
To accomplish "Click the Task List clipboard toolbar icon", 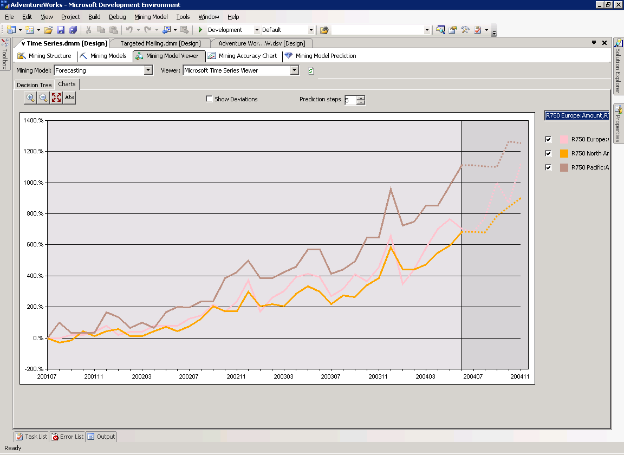I will (478, 30).
